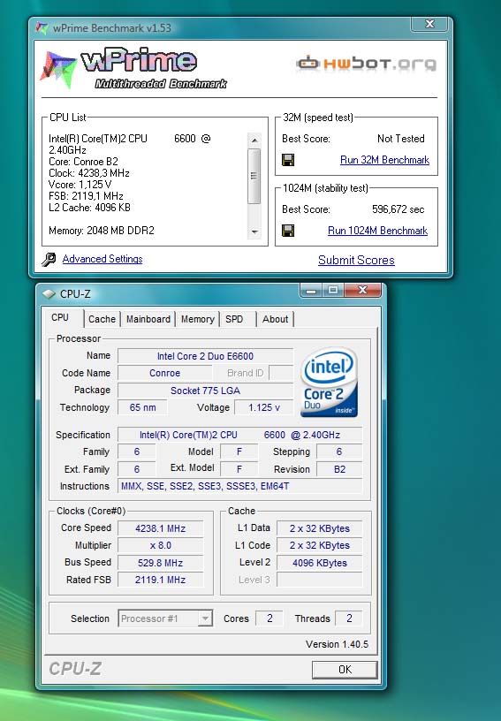Open Advanced Settings link
Viewport: 501px width, 721px height.
coord(102,259)
